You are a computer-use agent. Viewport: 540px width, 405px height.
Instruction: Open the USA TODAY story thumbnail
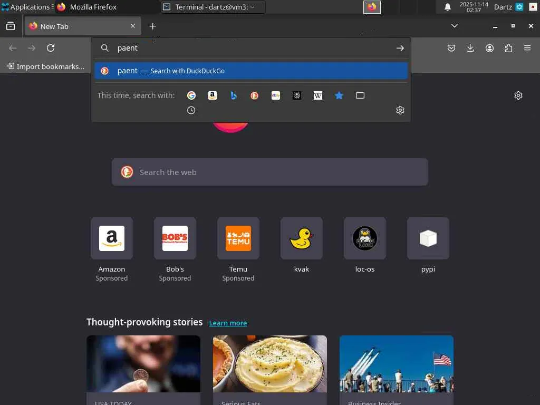(143, 364)
